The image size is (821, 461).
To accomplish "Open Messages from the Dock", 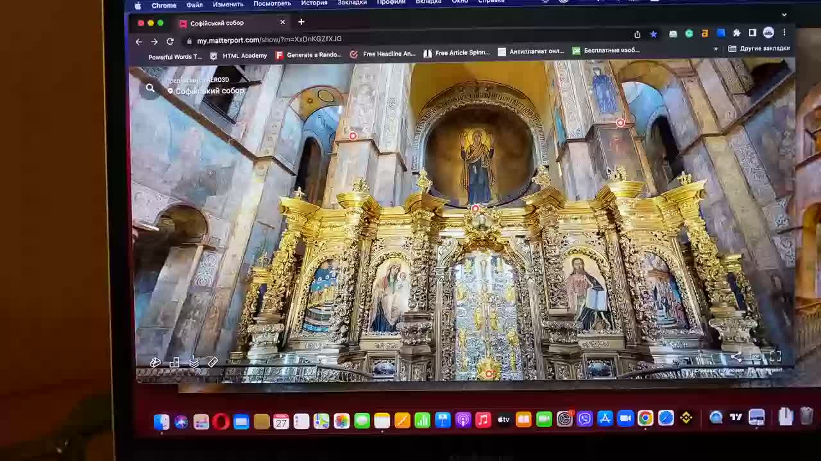I will pos(362,421).
